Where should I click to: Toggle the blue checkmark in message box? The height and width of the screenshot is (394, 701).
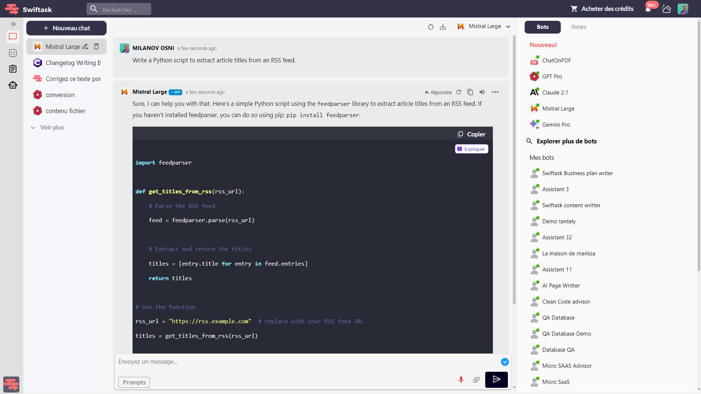[x=505, y=362]
